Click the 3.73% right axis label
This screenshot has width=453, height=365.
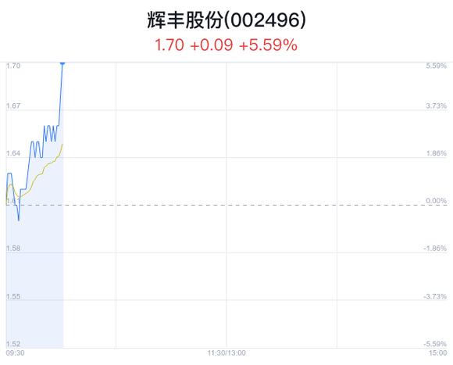(437, 106)
